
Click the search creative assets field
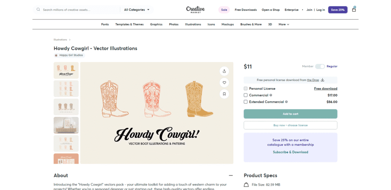pos(76,10)
